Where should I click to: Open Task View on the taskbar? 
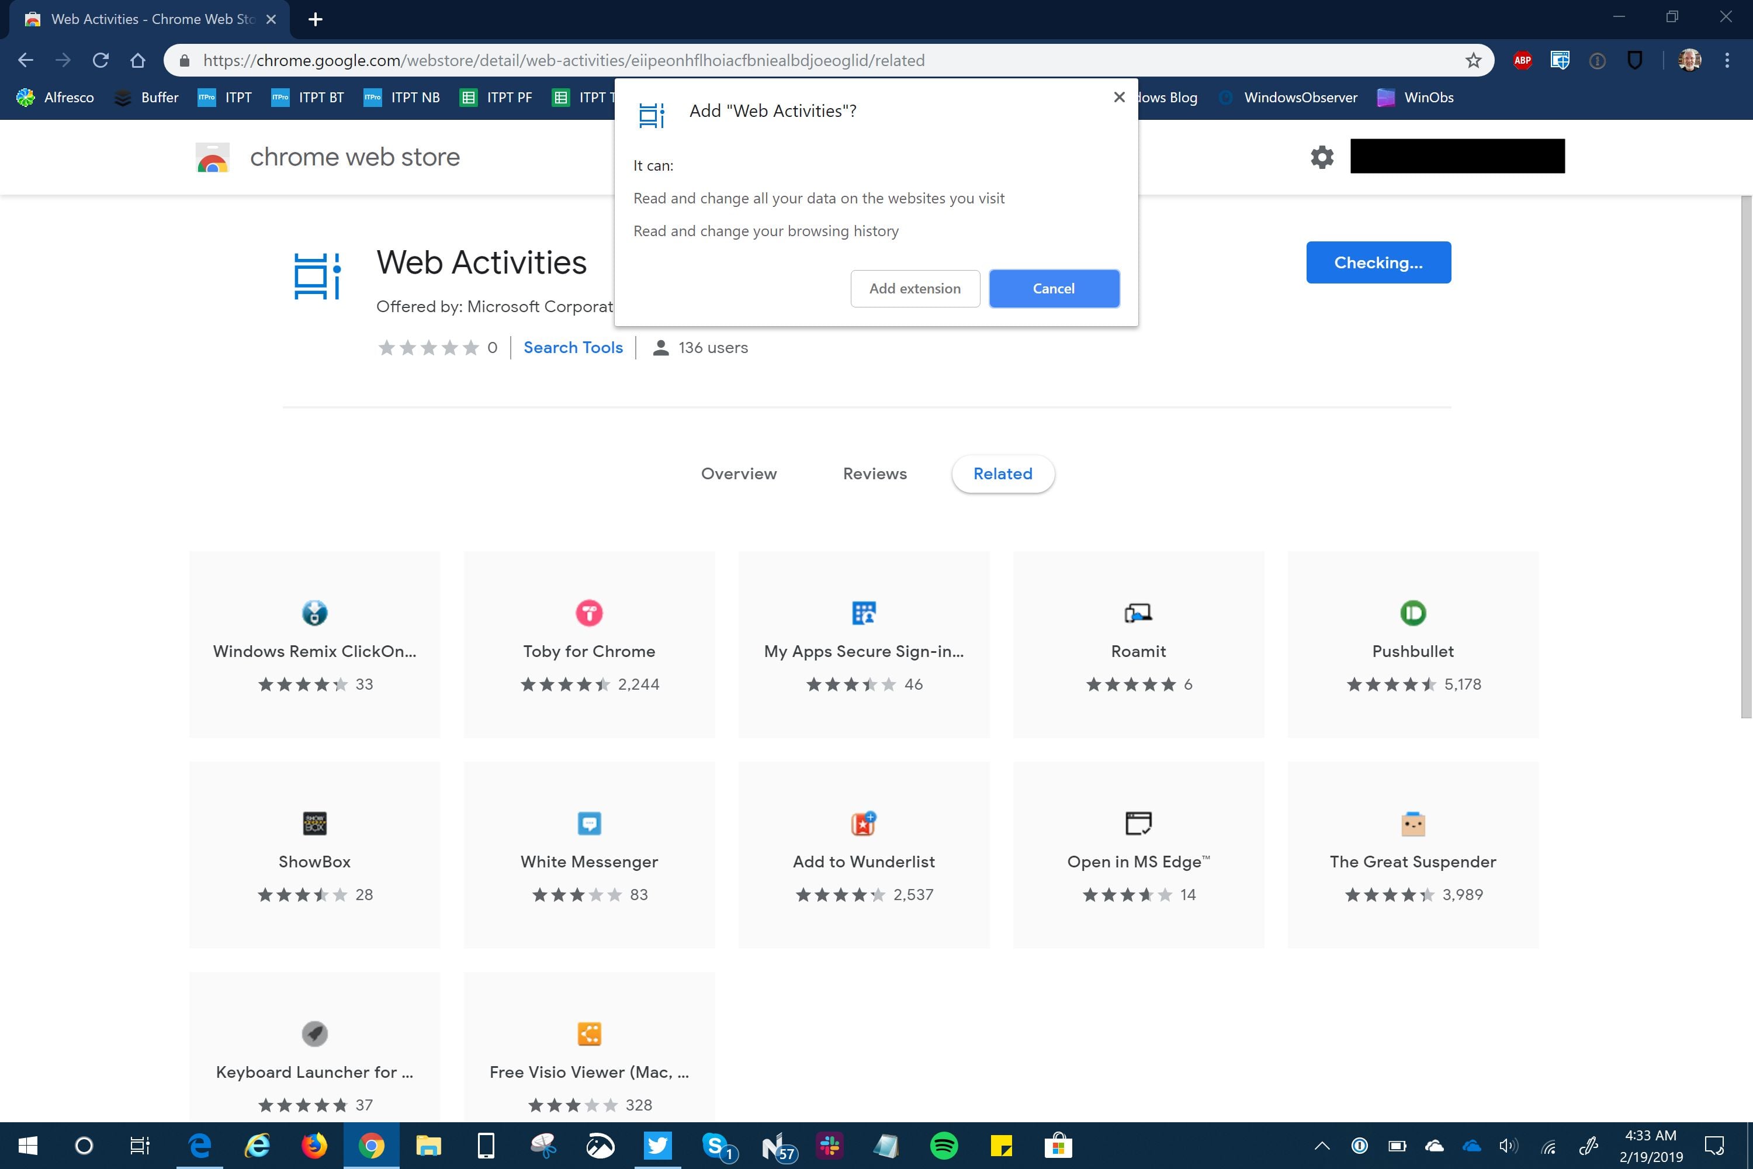tap(140, 1146)
